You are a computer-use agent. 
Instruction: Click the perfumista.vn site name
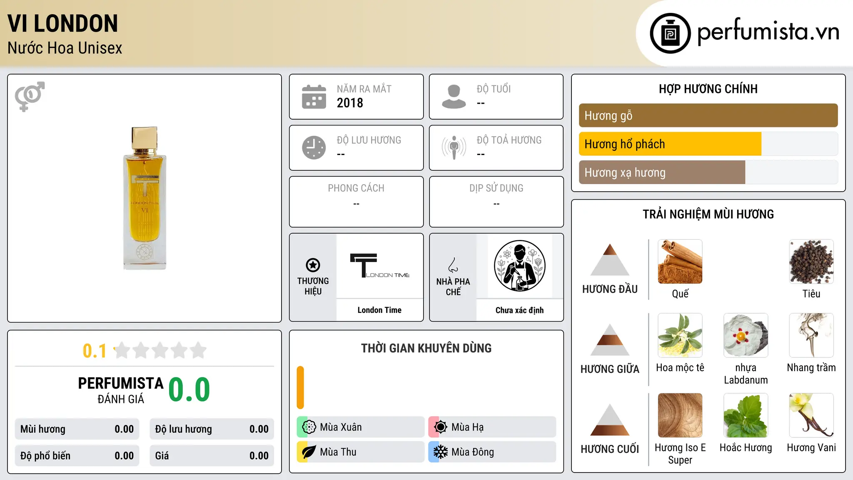[768, 32]
